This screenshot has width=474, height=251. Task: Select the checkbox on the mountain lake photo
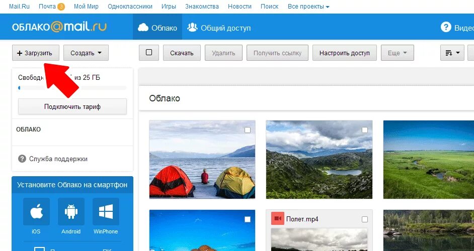point(365,130)
